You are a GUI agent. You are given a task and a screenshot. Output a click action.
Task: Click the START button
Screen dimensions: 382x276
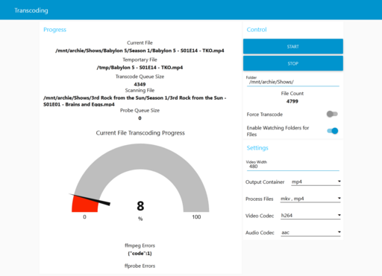[x=293, y=46]
